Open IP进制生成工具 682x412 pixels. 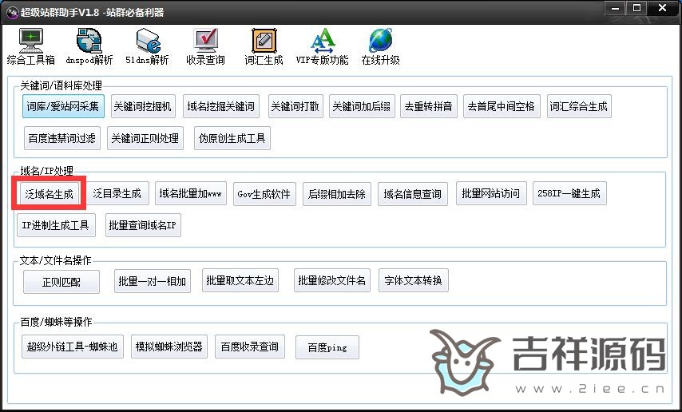[56, 225]
